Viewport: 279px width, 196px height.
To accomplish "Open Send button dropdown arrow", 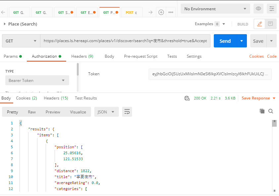I will coord(242,41).
